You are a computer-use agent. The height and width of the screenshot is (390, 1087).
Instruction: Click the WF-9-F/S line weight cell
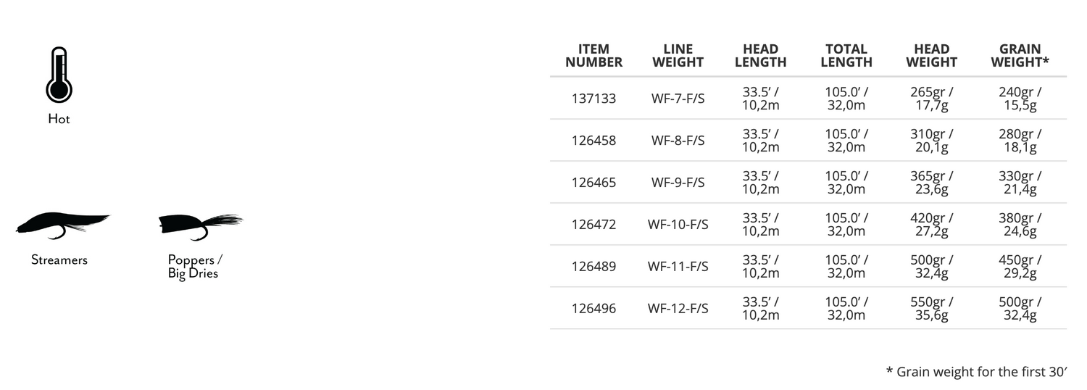678,183
